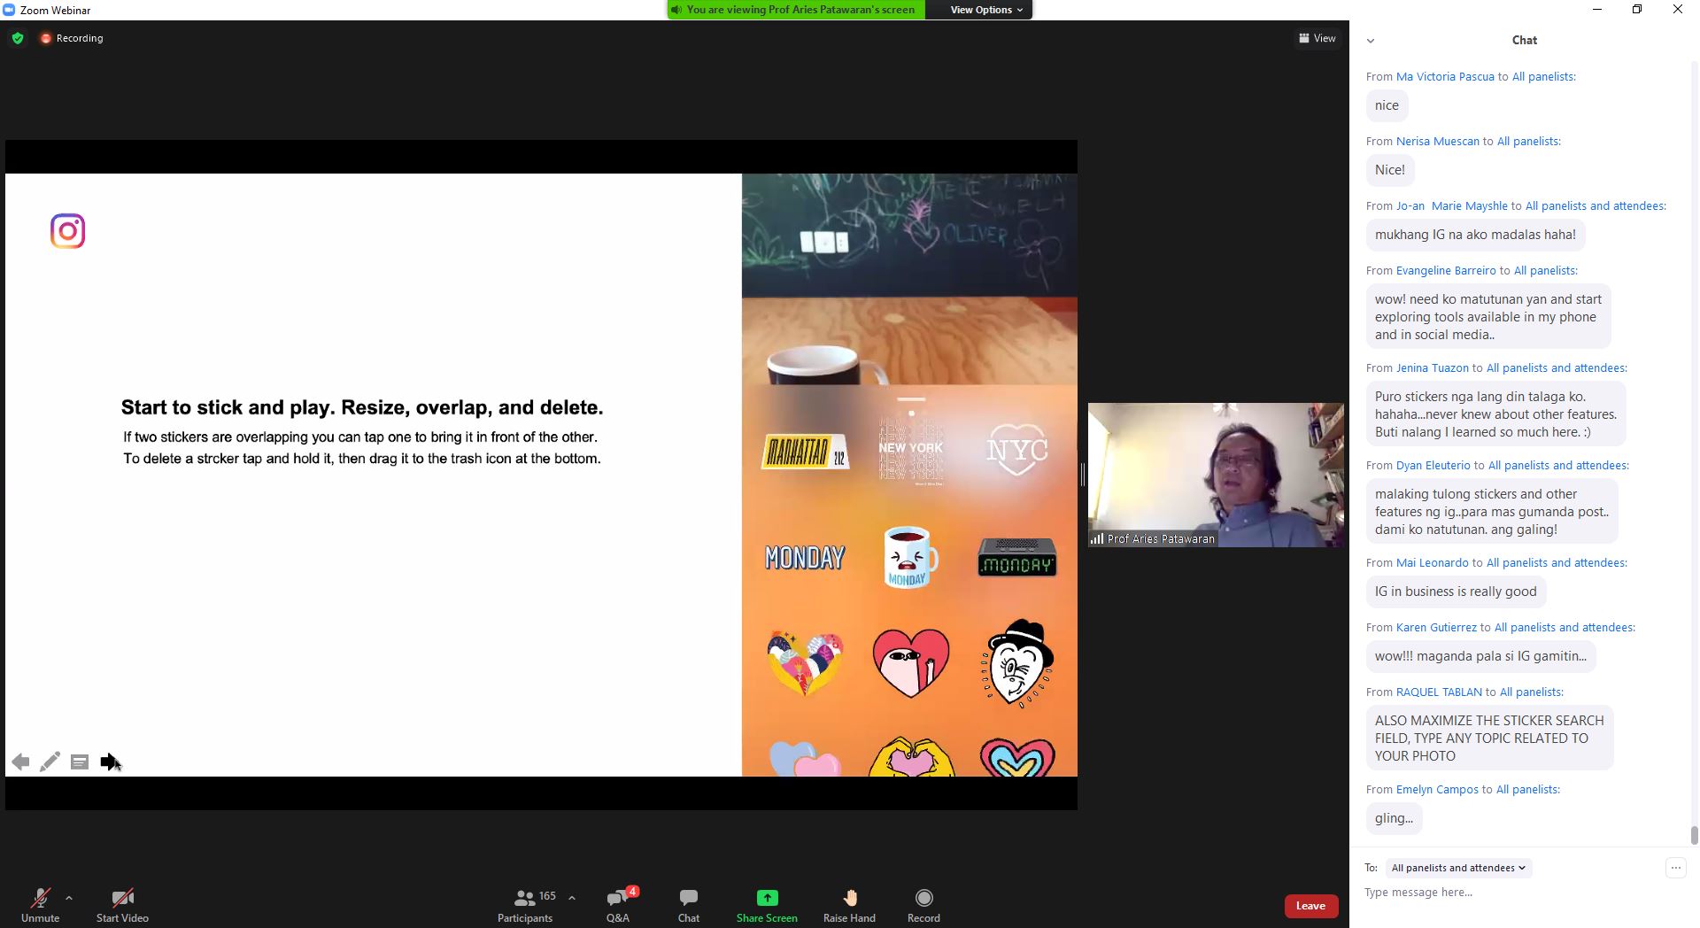Click the Zoom Webinar app icon in title bar

9,10
